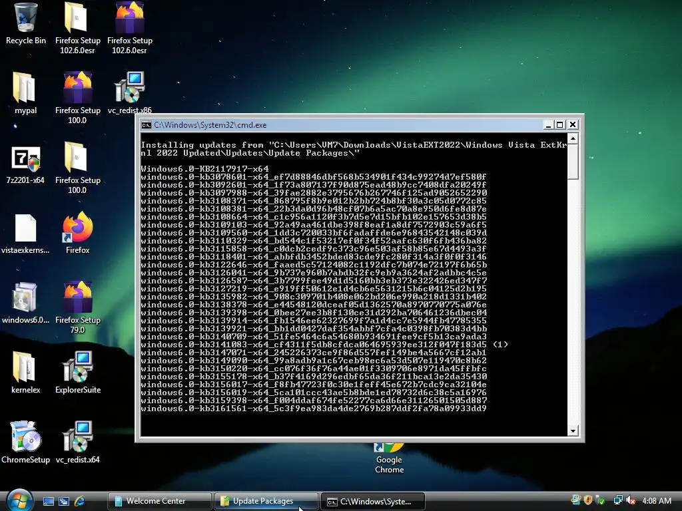The image size is (682, 511).
Task: Select the Firefox Setup 79.0 icon
Action: tap(77, 307)
